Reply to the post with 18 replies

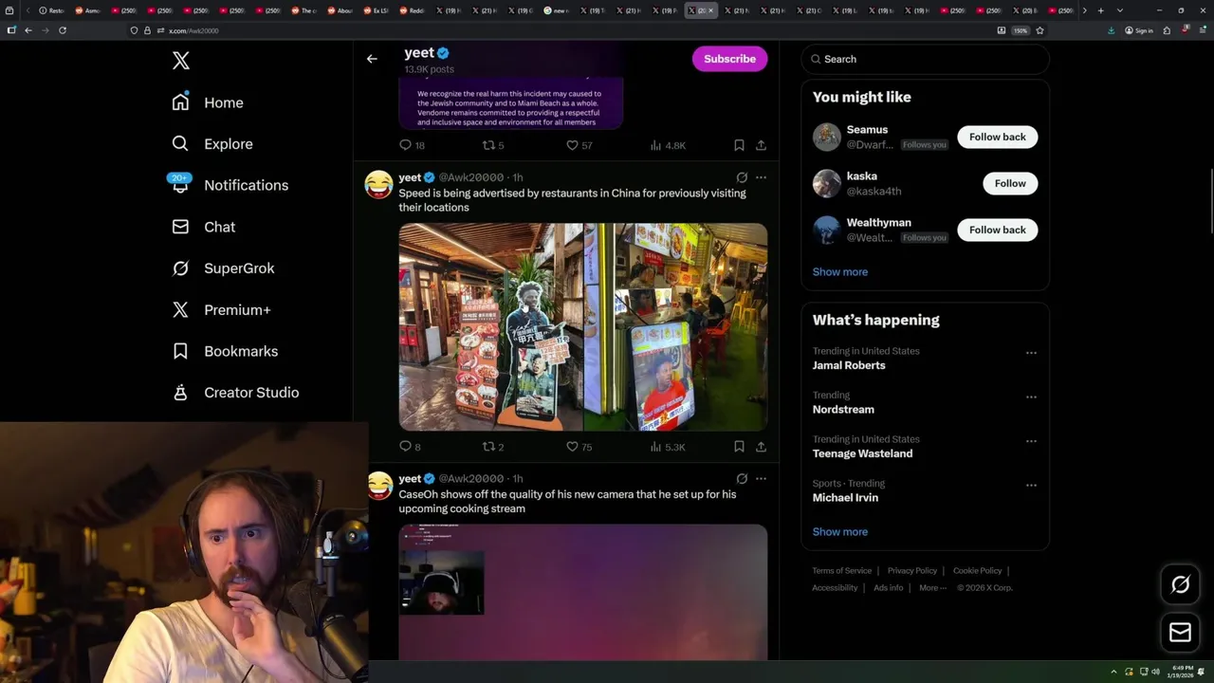(412, 145)
